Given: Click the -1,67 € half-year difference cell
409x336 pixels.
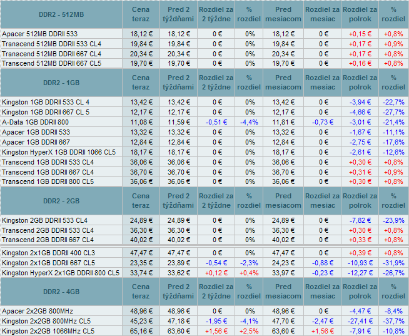Looking at the screenshot, I should coord(360,132).
